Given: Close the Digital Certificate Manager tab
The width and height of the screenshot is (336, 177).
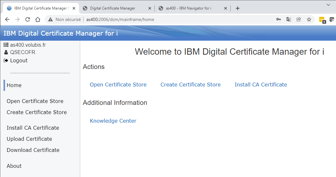Looking at the screenshot, I should point(150,8).
